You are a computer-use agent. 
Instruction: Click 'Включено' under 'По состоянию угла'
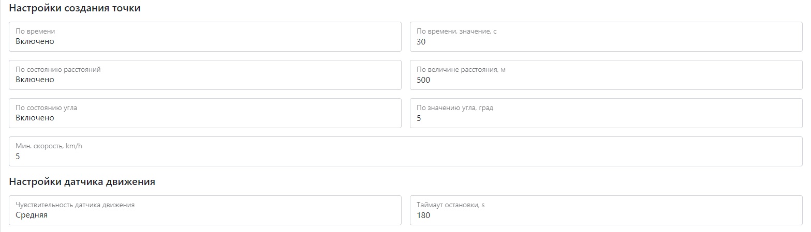coord(35,118)
